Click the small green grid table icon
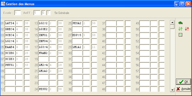The height and width of the screenshot is (96, 192). pos(180,35)
